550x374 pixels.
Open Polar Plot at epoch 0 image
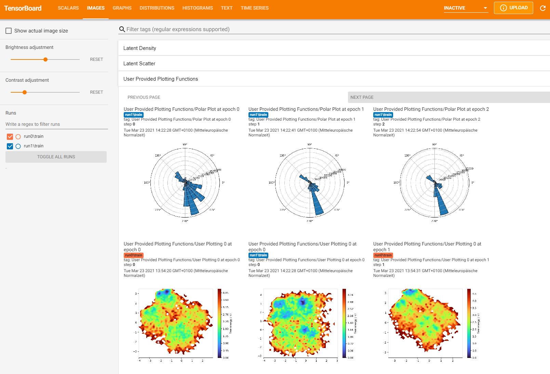[x=185, y=183]
